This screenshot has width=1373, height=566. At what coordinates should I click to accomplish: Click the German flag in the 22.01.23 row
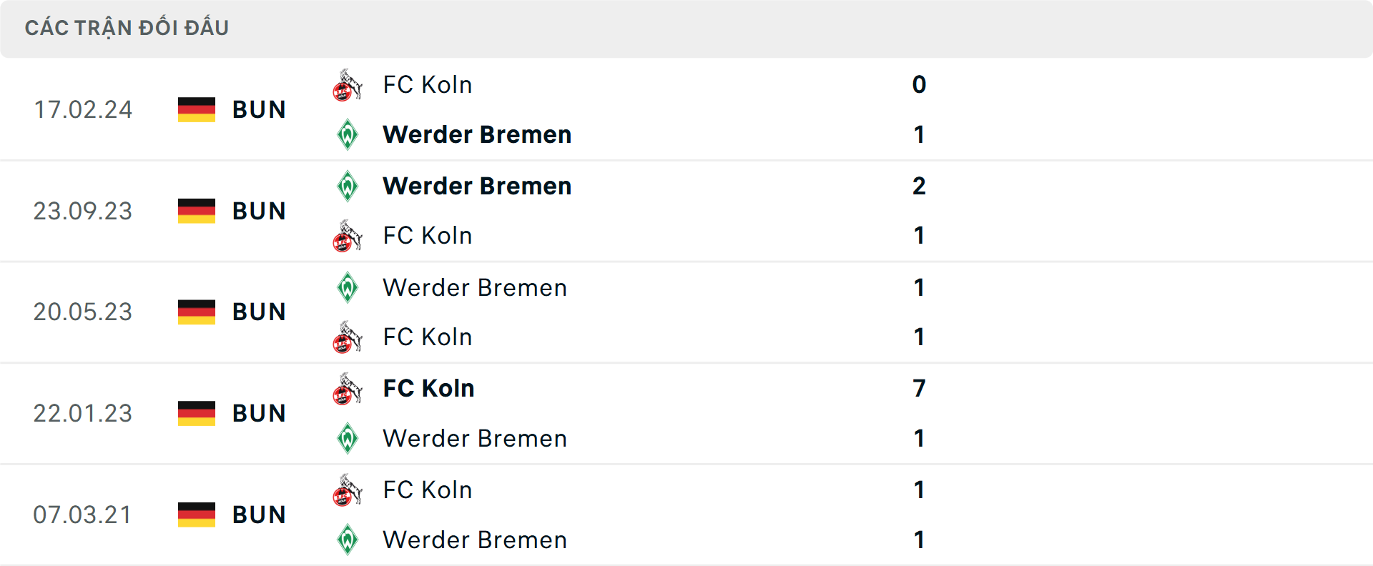click(x=196, y=413)
